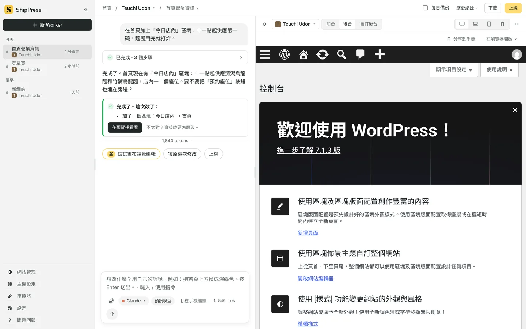526x329 pixels.
Task: Click the 復原這次修改 button
Action: [x=182, y=154]
